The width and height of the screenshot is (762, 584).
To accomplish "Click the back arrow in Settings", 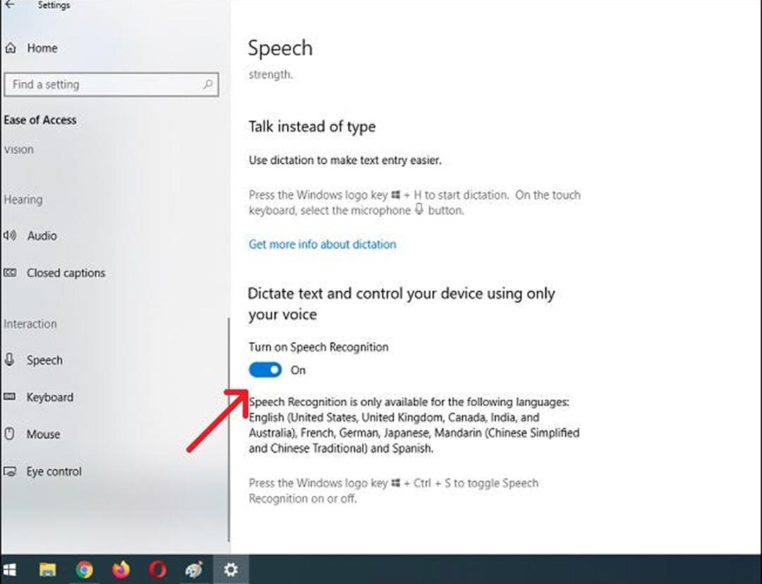I will click(x=10, y=5).
